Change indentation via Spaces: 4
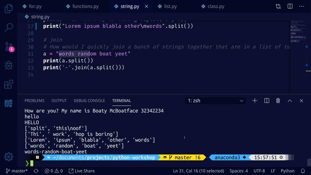This screenshot has width=311, height=175. point(239,171)
